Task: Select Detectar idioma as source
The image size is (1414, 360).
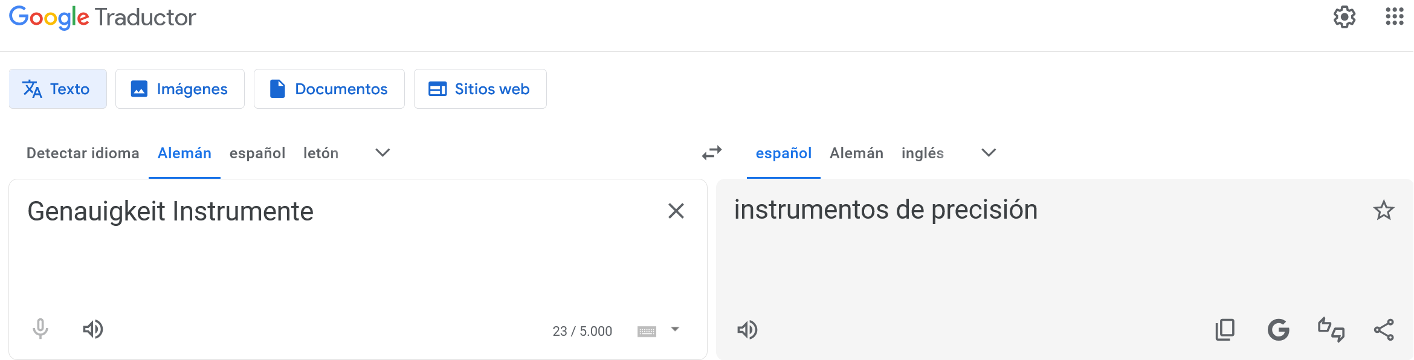Action: point(83,153)
